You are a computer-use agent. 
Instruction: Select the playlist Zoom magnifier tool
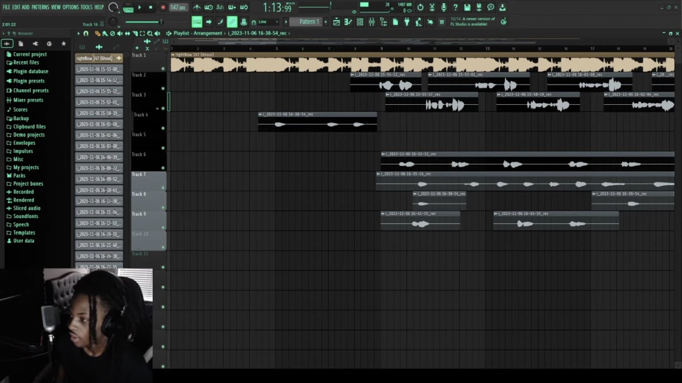(x=150, y=34)
